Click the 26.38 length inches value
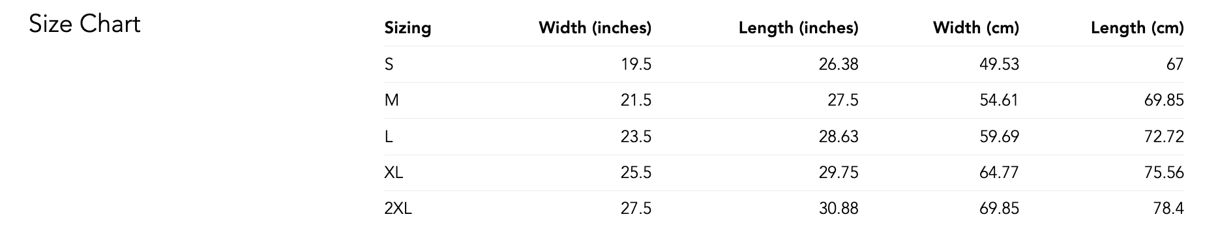Viewport: 1218px width, 240px height. click(x=839, y=64)
